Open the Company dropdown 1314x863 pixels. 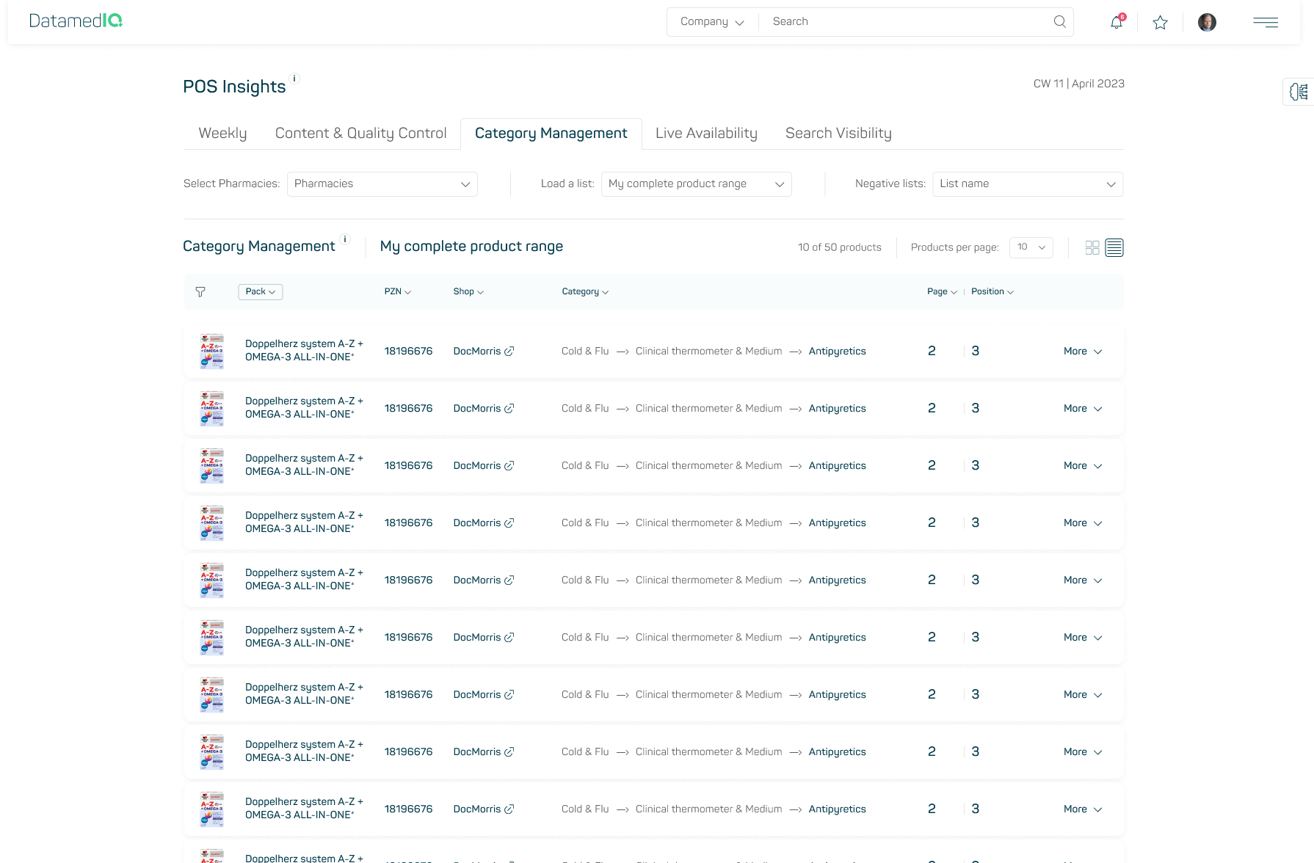pyautogui.click(x=712, y=22)
